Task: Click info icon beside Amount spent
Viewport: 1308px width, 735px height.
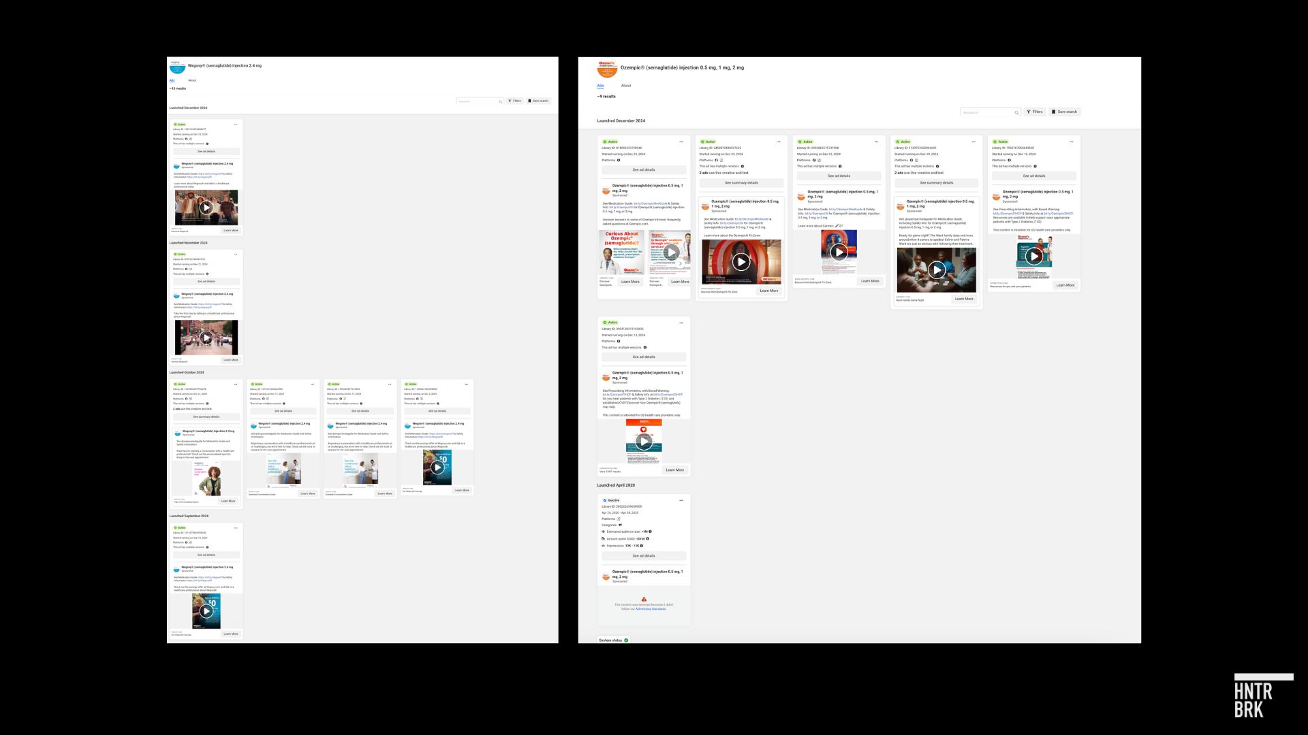Action: pyautogui.click(x=647, y=538)
